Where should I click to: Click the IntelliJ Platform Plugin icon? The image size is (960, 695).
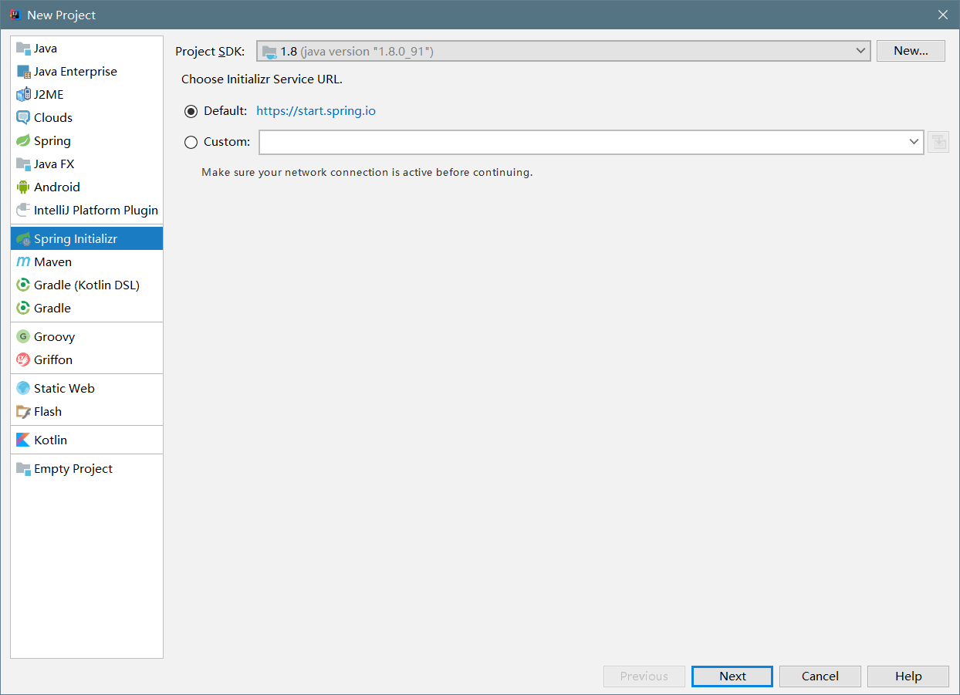[x=23, y=211]
